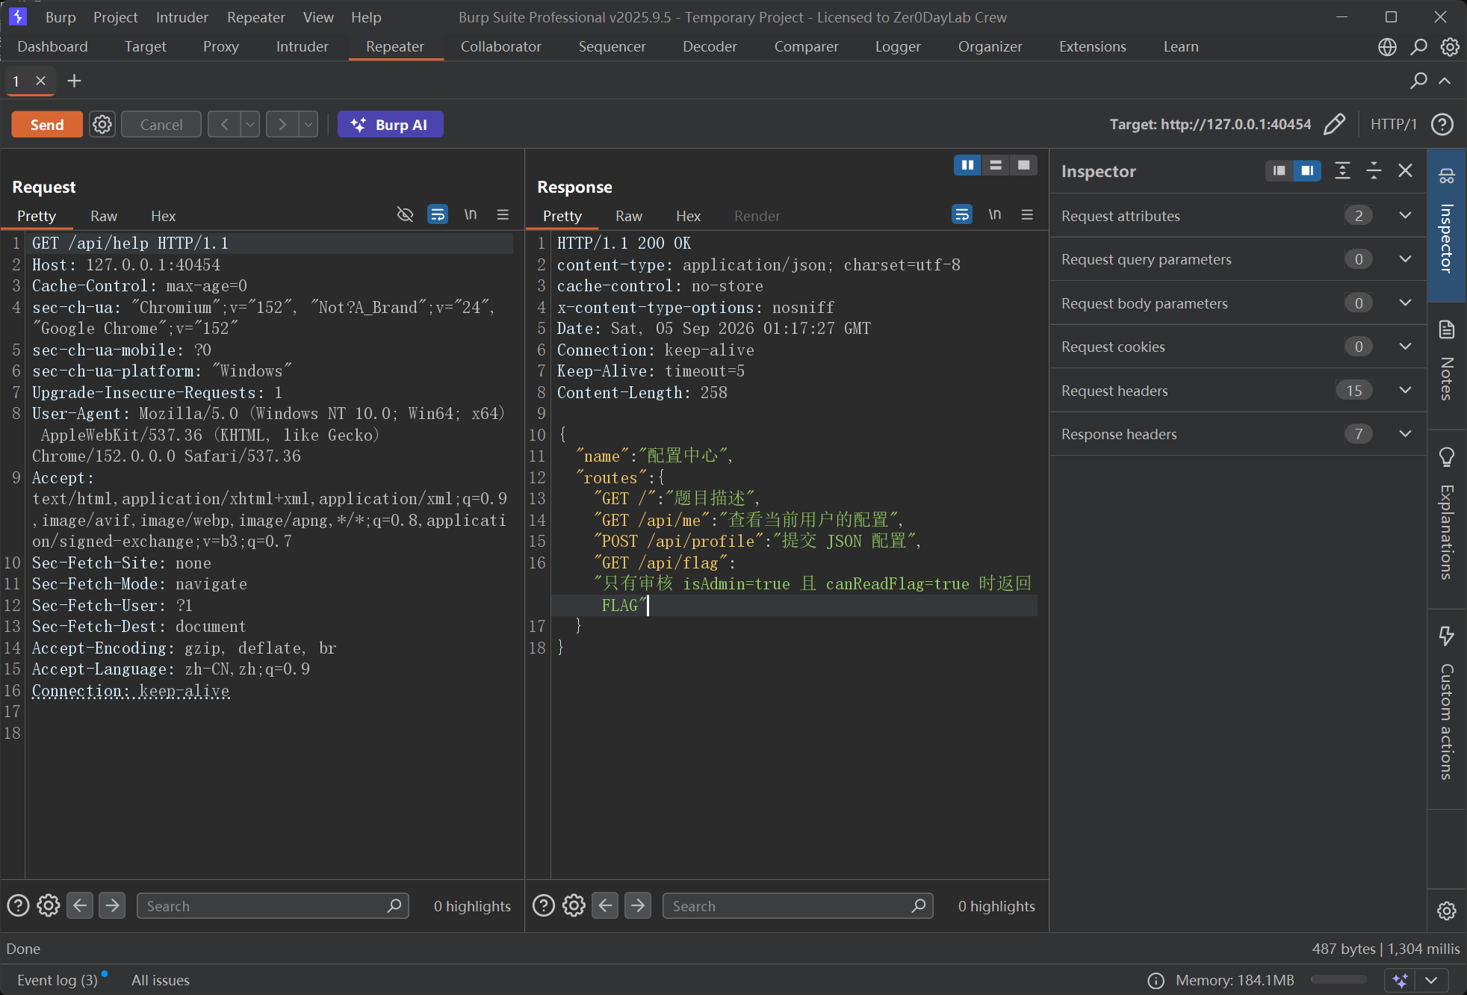Open Event log (3)

58,980
